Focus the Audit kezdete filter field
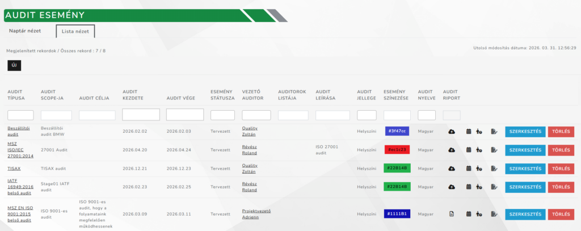The height and width of the screenshot is (231, 581). [141, 115]
